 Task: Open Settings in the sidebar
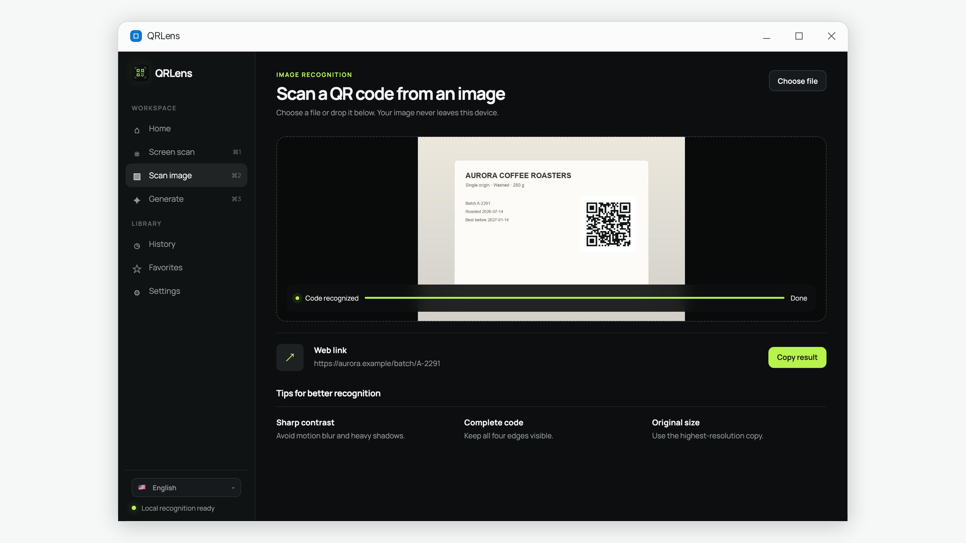[x=186, y=291]
